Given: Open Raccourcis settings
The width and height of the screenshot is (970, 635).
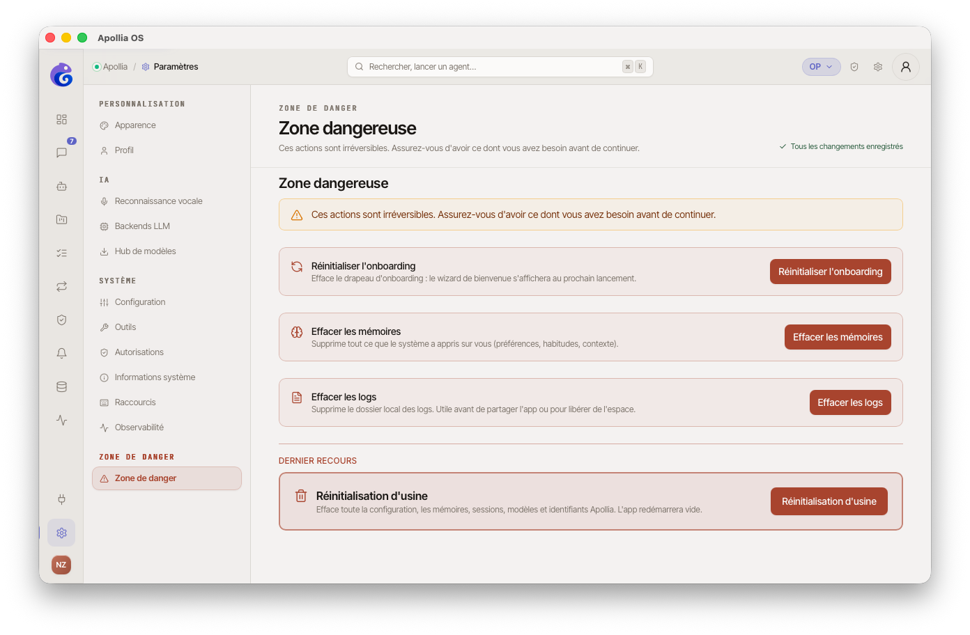Looking at the screenshot, I should coord(167,402).
